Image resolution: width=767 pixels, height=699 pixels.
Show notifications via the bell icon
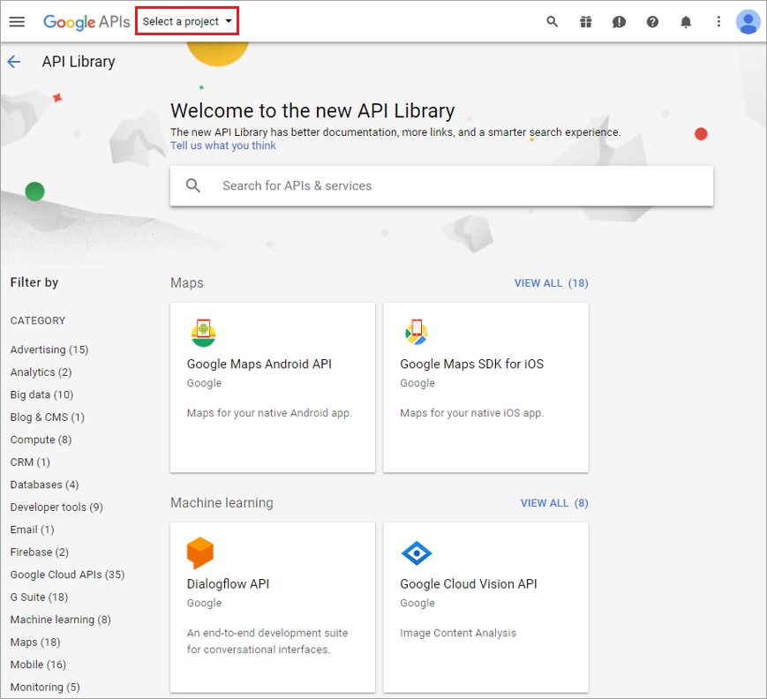(x=686, y=21)
